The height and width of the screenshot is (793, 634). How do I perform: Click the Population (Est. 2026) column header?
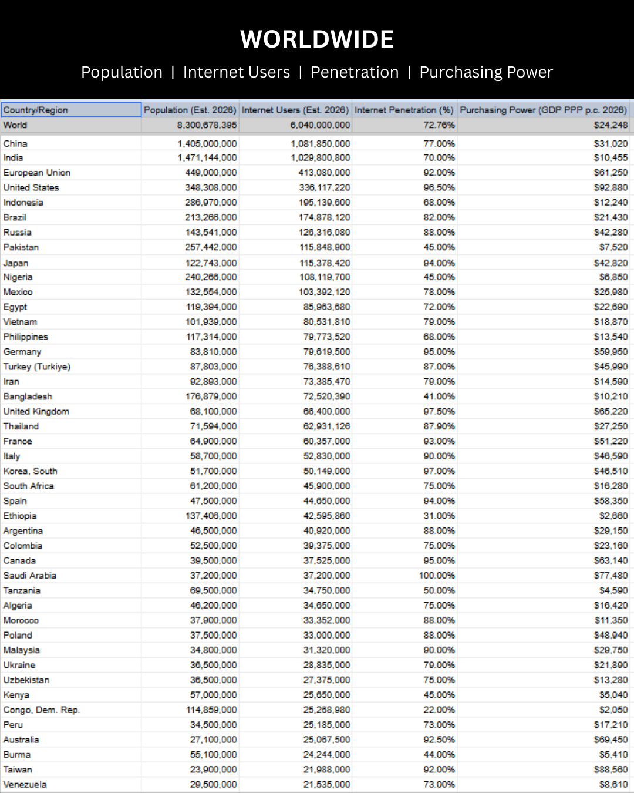(190, 110)
